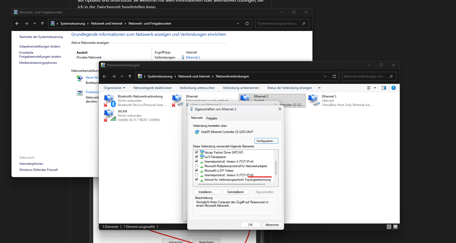Go up one level in Netzwerkverbindungen window
Screen dimensions: 456x243
coord(130,76)
